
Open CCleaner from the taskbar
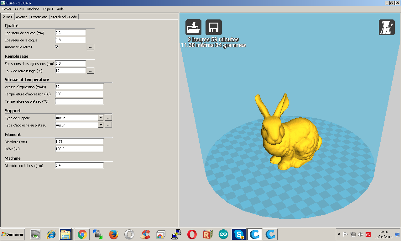(145, 234)
